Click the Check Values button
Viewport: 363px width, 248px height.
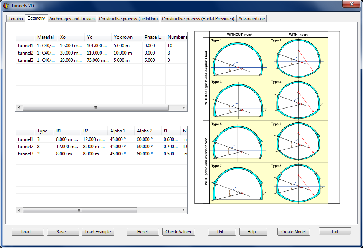pos(178,232)
